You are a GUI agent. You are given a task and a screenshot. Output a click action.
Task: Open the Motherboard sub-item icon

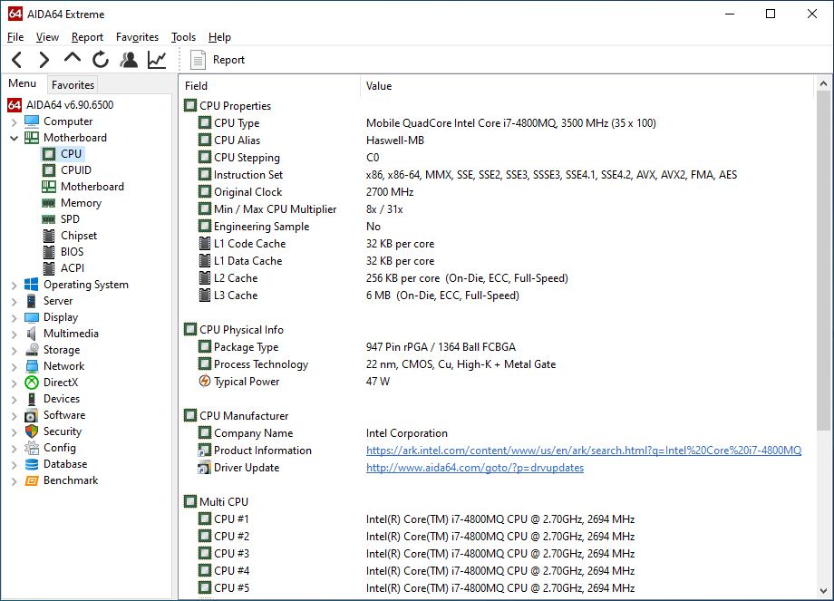click(48, 187)
